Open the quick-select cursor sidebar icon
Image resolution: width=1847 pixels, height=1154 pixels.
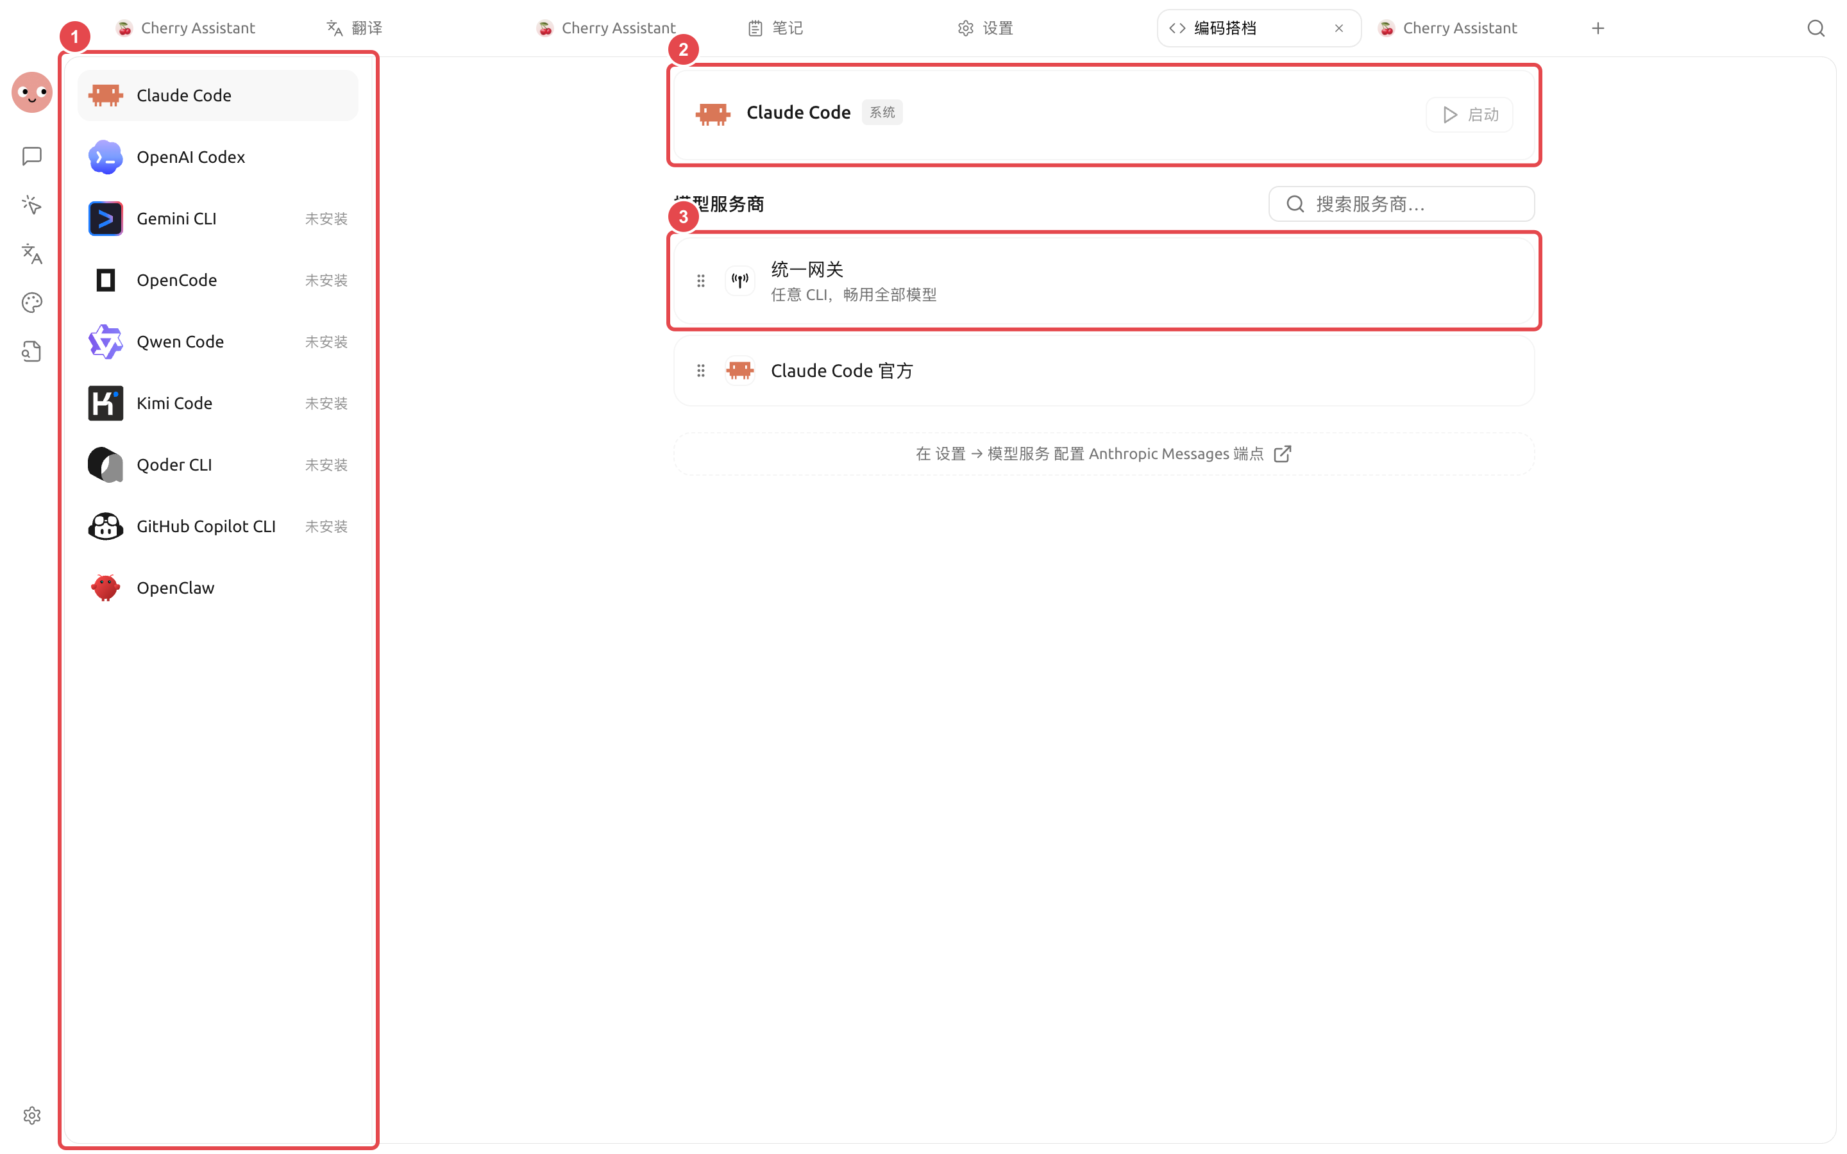[x=32, y=205]
